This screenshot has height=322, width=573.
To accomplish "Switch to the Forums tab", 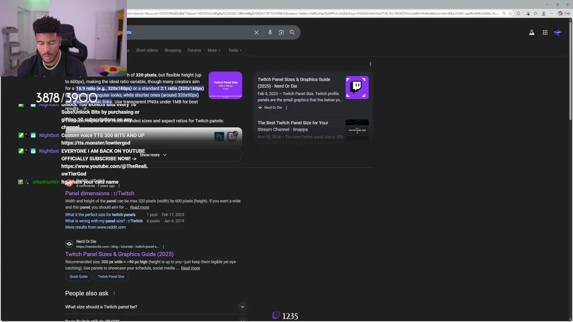I will pyautogui.click(x=194, y=50).
